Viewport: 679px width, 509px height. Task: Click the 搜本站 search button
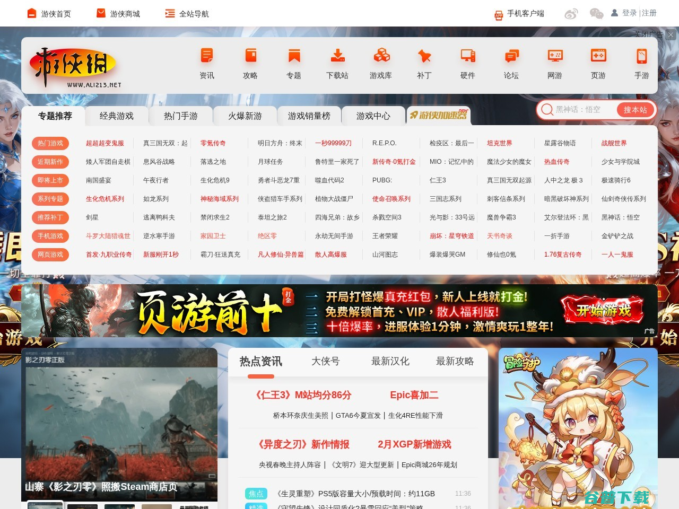click(636, 110)
